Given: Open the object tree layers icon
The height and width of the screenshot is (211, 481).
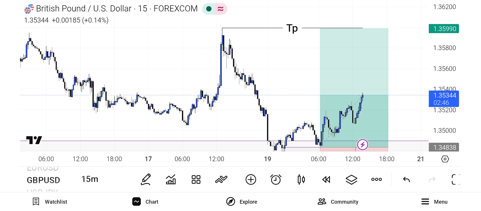Looking at the screenshot, I should (351, 179).
